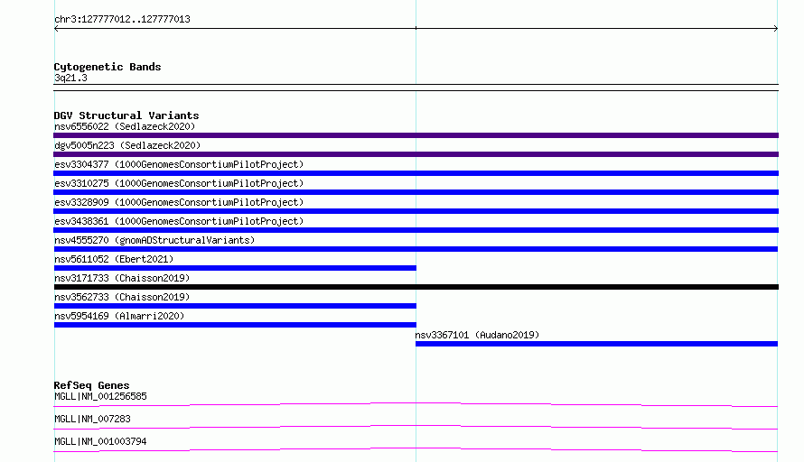Click the center tick on the coordinate ruler
Image resolution: width=804 pixels, height=462 pixels.
click(x=416, y=28)
